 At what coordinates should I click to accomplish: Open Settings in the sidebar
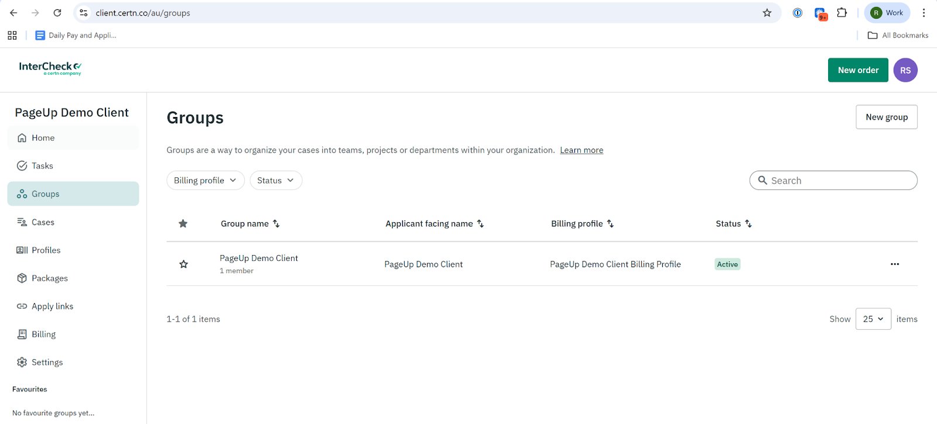pos(47,363)
